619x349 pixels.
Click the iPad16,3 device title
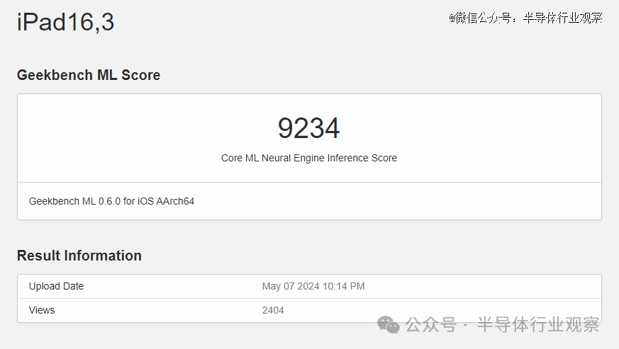coord(65,22)
